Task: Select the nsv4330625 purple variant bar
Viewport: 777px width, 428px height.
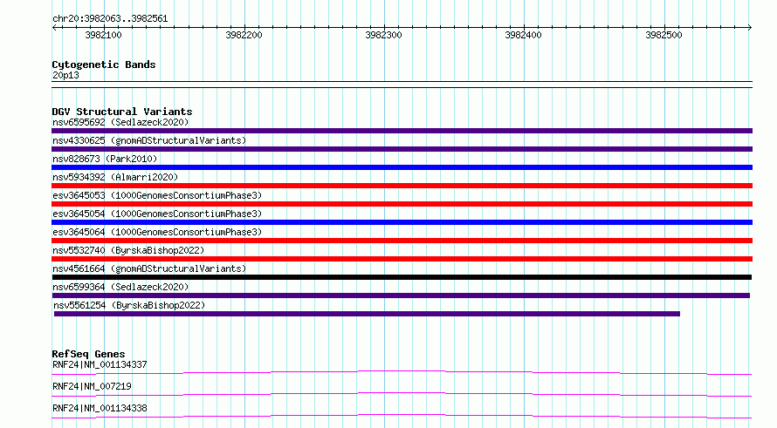Action: coord(402,149)
